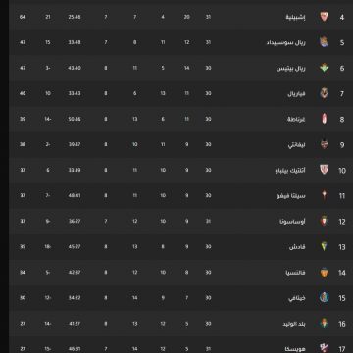Open the Levante crest in row 9

tap(324, 144)
